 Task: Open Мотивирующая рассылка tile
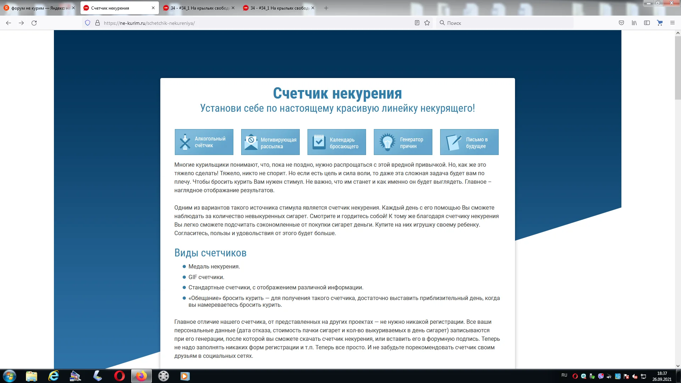270,142
